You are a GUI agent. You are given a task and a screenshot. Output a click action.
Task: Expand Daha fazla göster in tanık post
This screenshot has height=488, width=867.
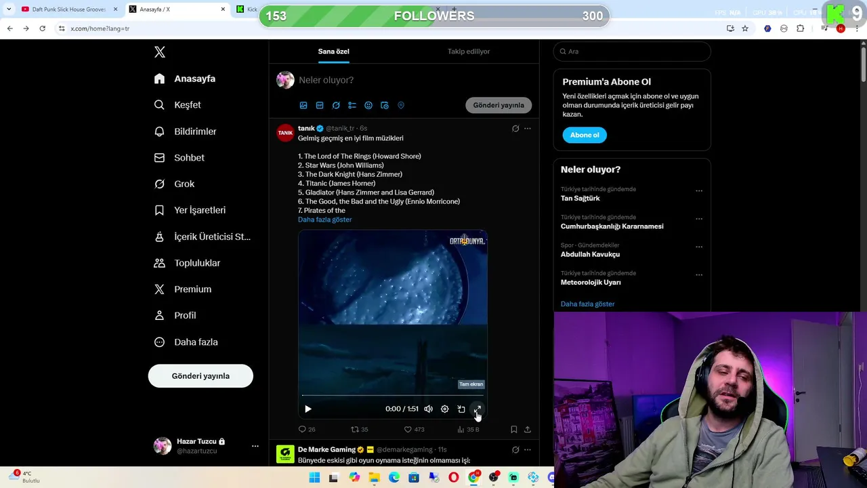point(324,220)
